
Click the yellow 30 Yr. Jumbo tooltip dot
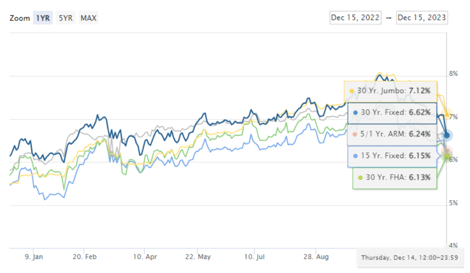(x=352, y=91)
